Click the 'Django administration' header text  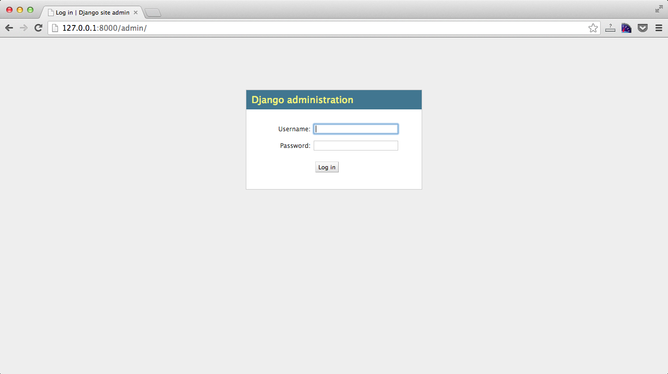pos(302,100)
